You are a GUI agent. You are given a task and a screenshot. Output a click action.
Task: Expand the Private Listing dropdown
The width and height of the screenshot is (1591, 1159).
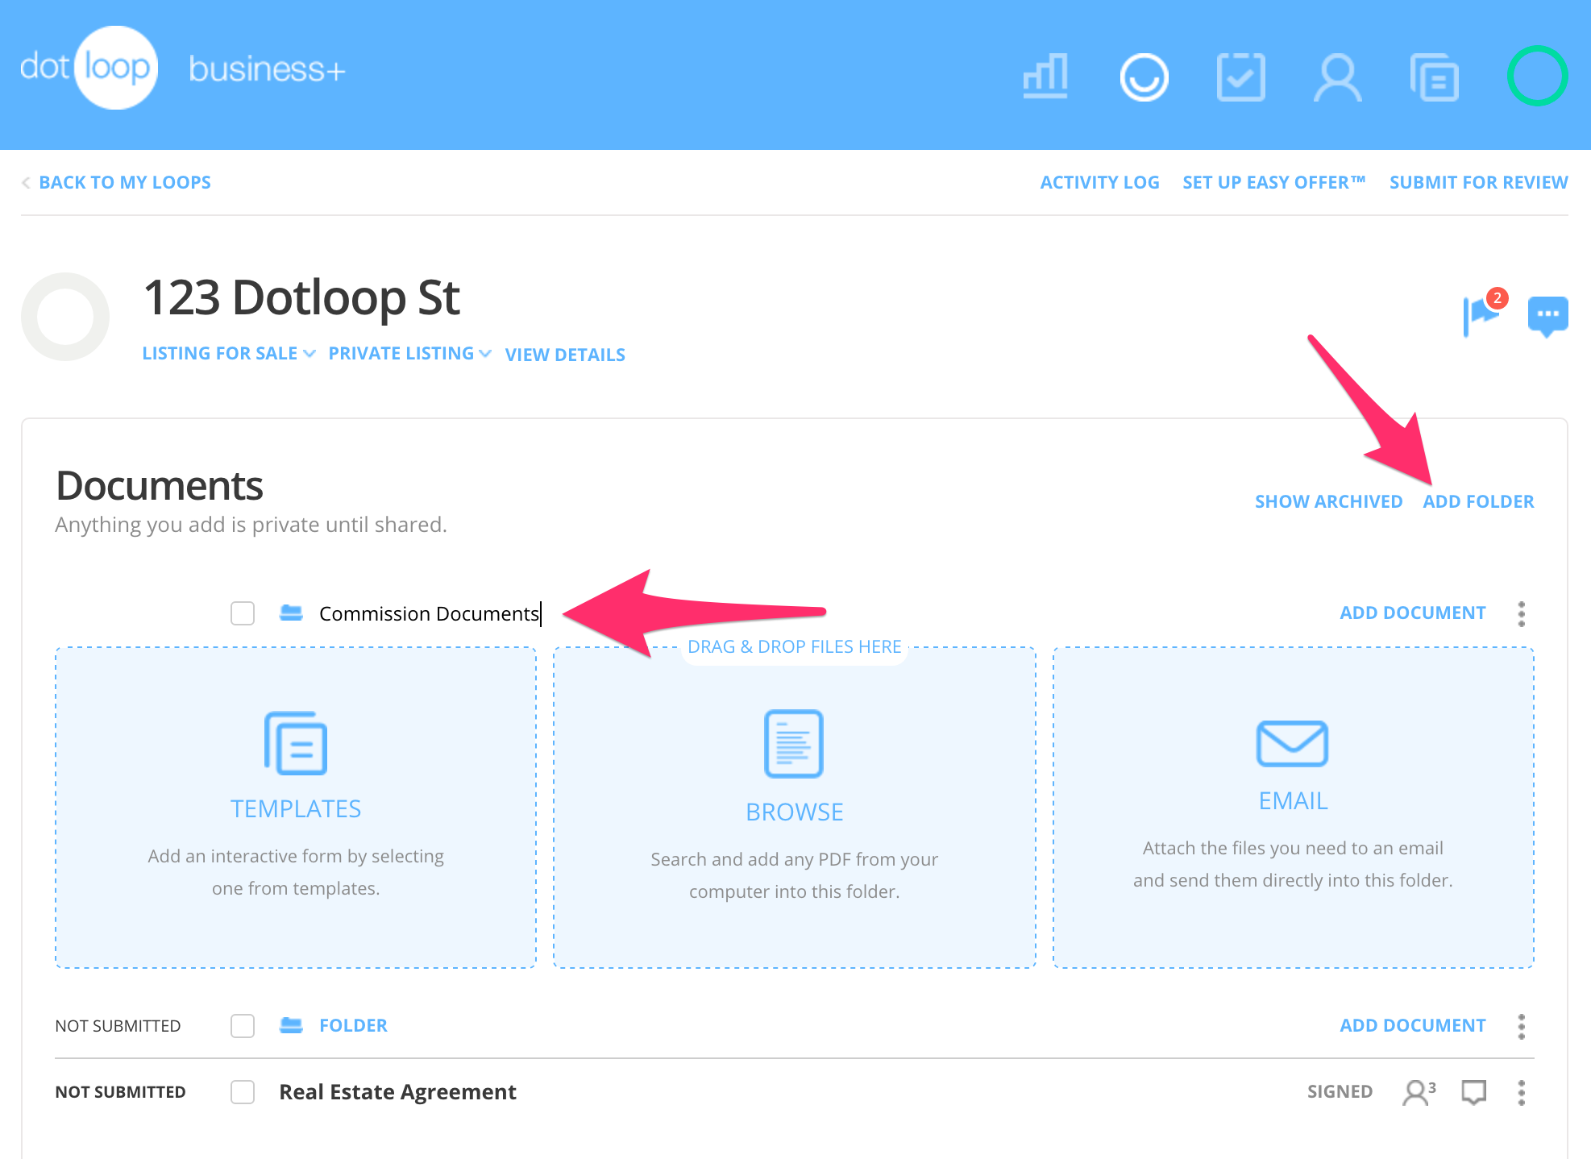(x=409, y=354)
